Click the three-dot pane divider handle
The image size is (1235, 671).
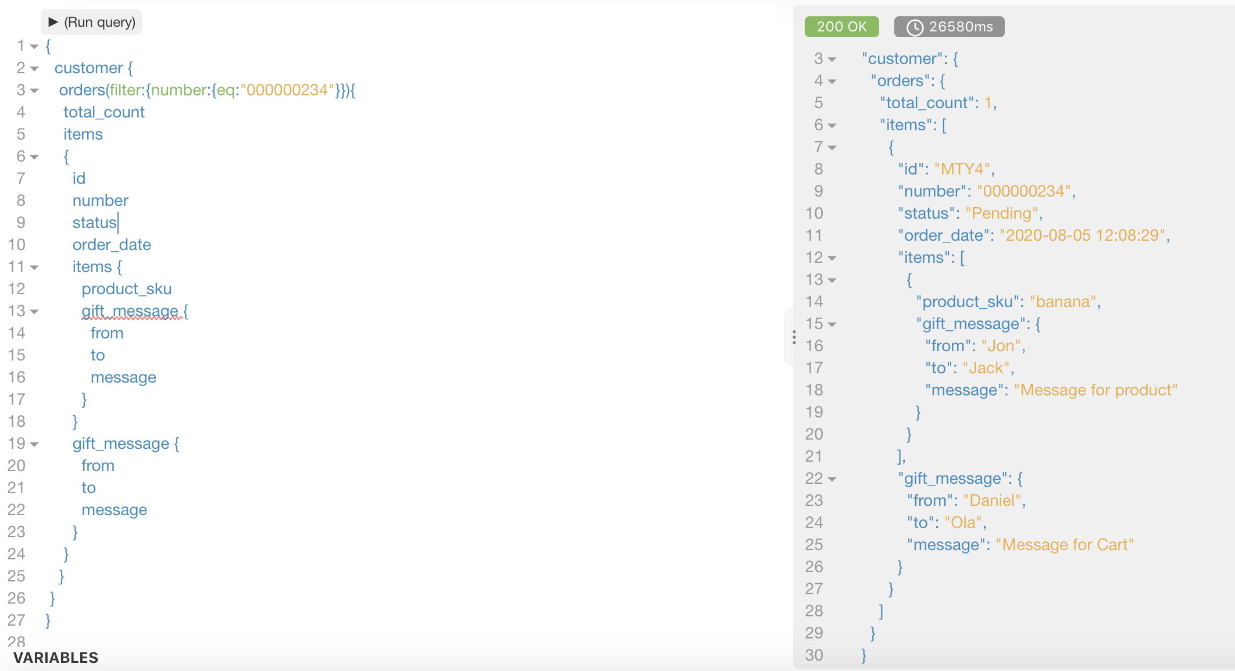click(794, 337)
